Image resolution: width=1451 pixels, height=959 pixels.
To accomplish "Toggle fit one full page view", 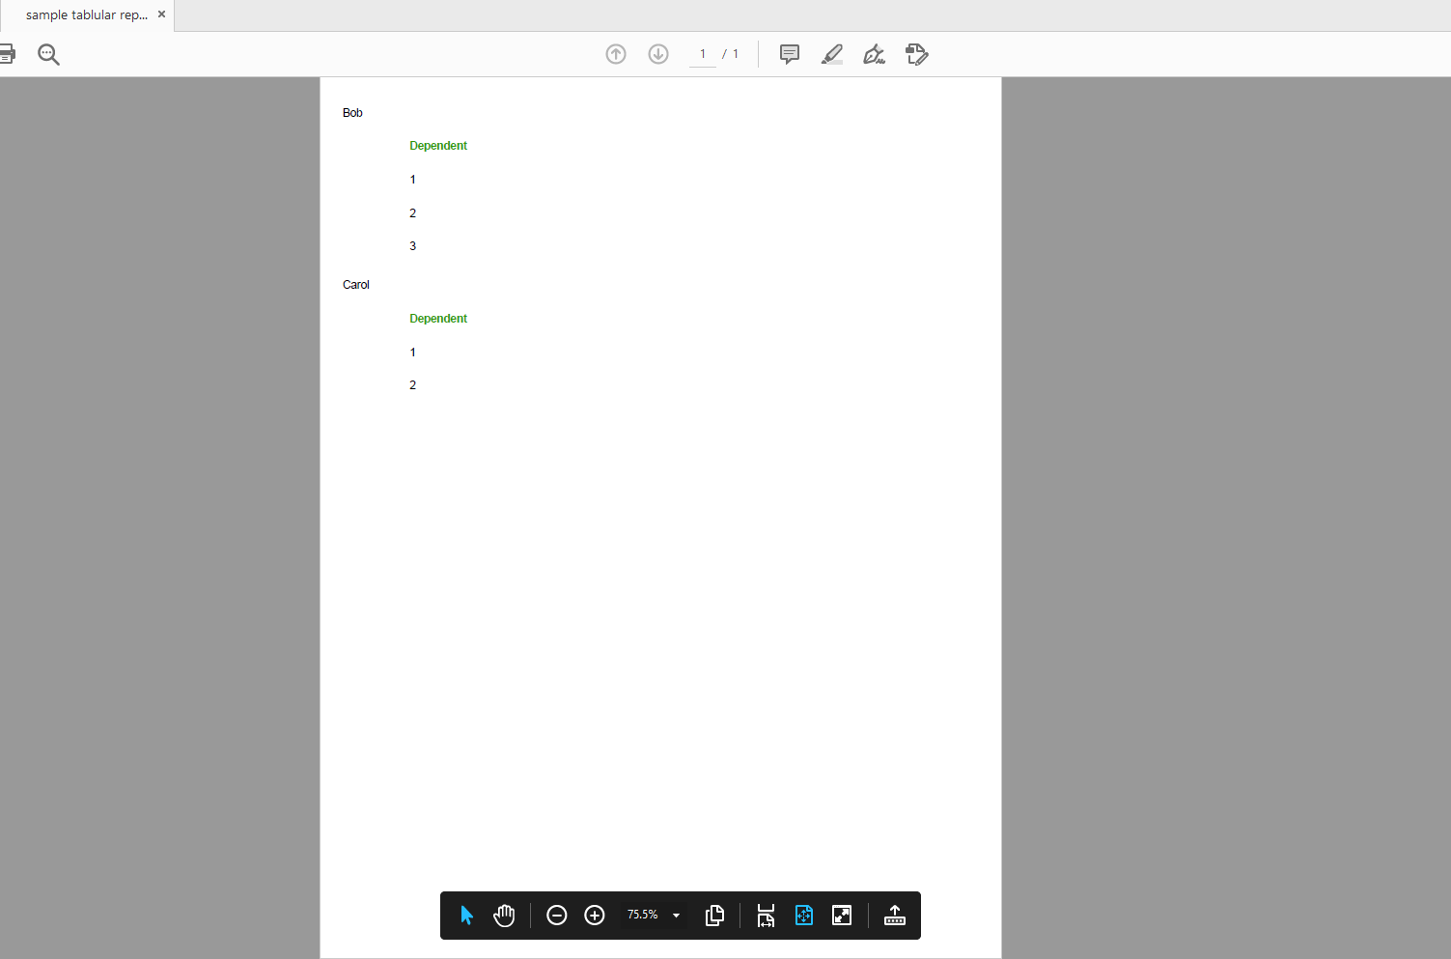I will pos(804,916).
